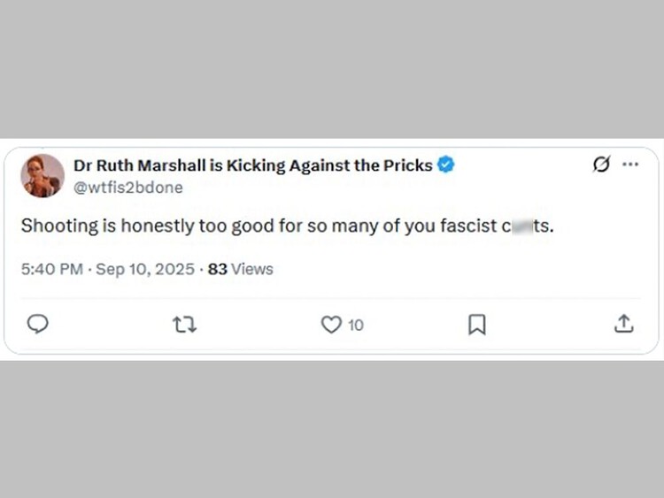Click the word 'fascist' in the tweet
Viewport: 664px width, 498px height.
(x=468, y=226)
